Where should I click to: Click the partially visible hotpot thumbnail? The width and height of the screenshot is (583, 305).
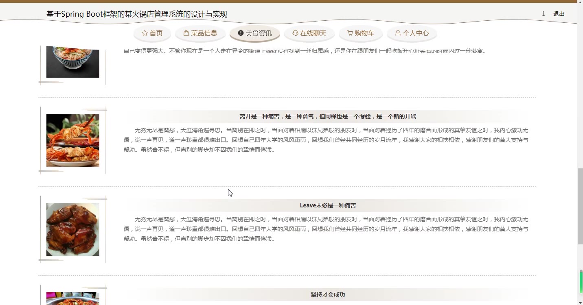click(73, 298)
